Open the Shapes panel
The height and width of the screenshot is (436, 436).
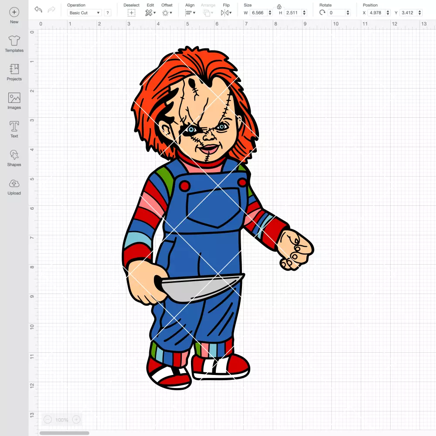tap(14, 155)
